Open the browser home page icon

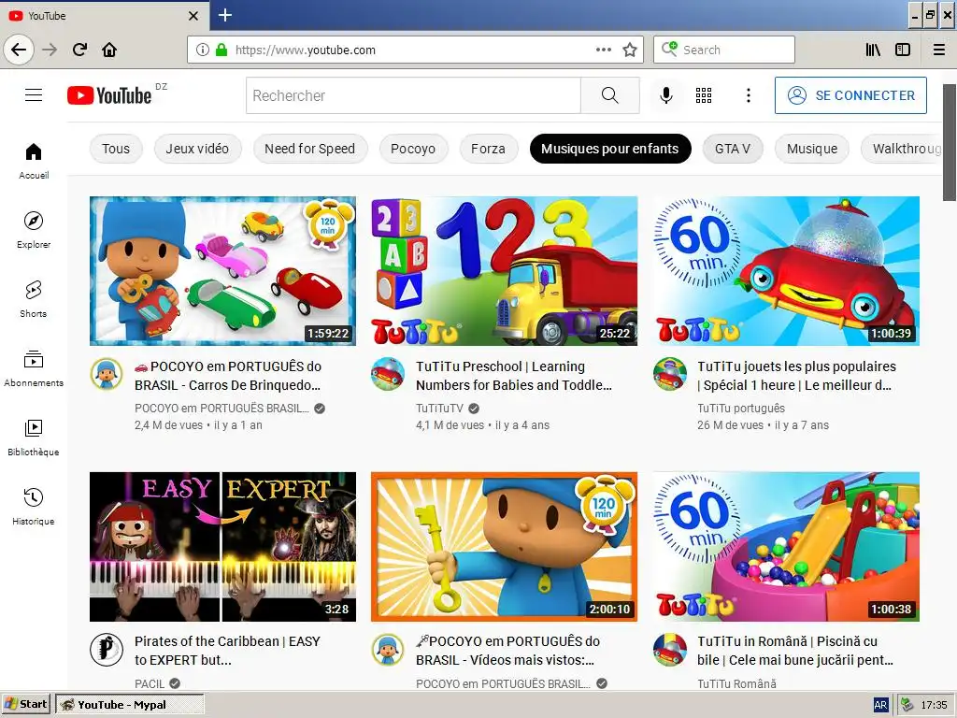109,50
